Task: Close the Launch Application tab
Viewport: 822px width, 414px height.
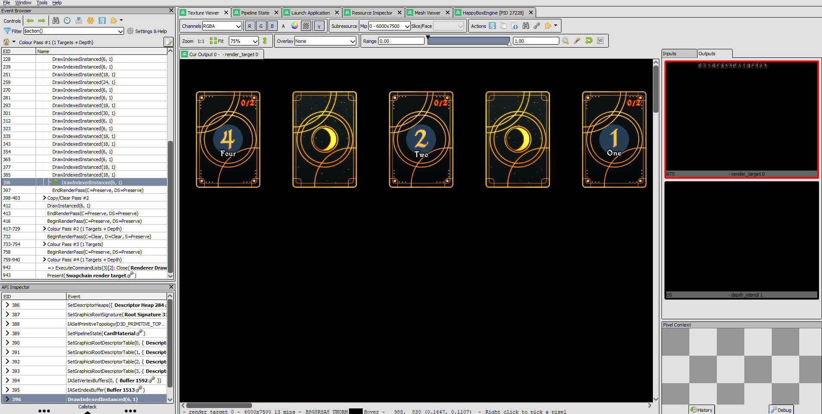Action: pyautogui.click(x=337, y=13)
